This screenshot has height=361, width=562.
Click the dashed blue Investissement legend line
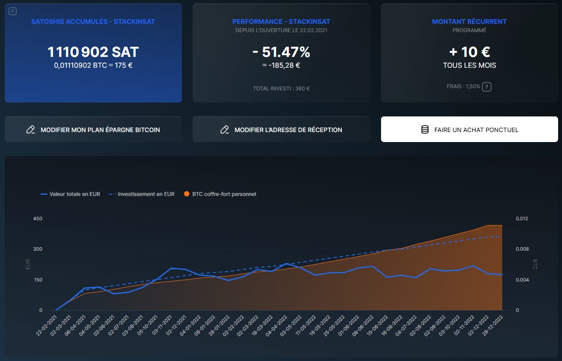click(112, 194)
